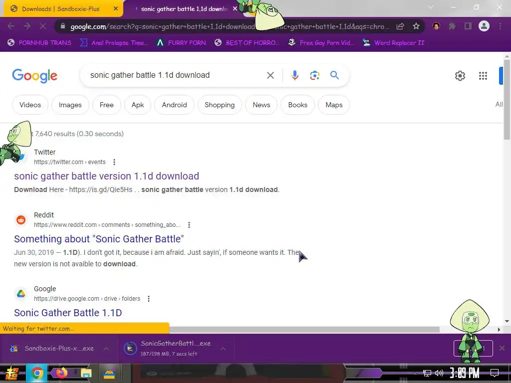View site information lock icon
Viewport: 511px width, 383px height.
pos(63,26)
